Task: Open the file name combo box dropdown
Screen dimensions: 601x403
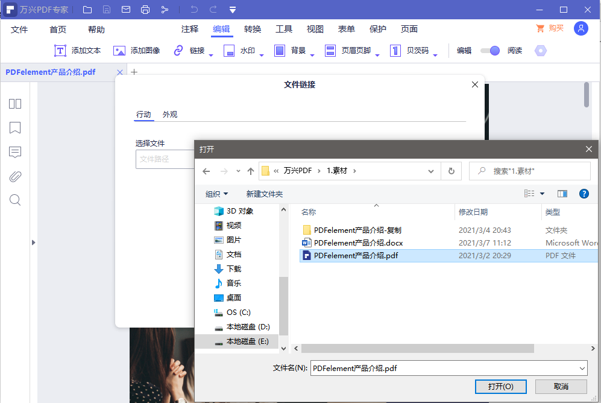Action: click(582, 368)
